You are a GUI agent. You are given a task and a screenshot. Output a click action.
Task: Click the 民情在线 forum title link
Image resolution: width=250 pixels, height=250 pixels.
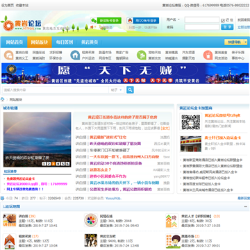[106, 216]
